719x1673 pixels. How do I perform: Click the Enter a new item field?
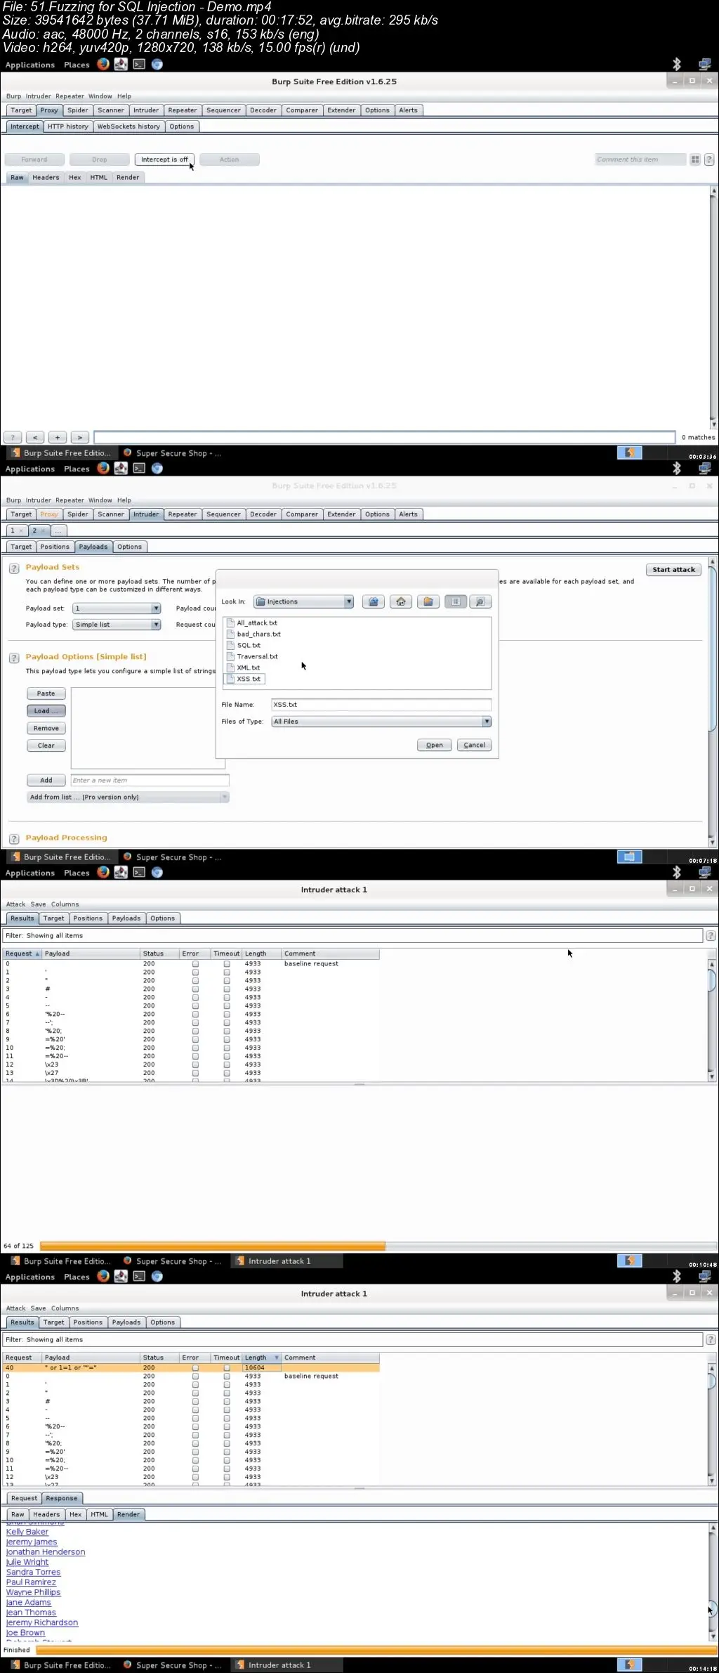150,781
